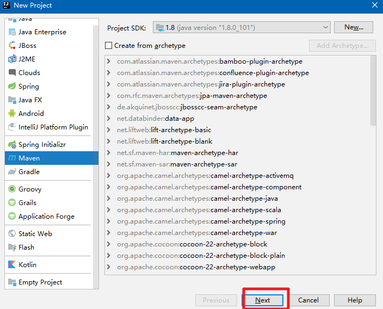Expand net.databinder data-app node
This screenshot has height=309, width=383.
coord(109,119)
